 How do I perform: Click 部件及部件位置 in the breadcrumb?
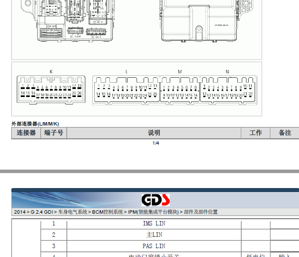tap(201, 212)
